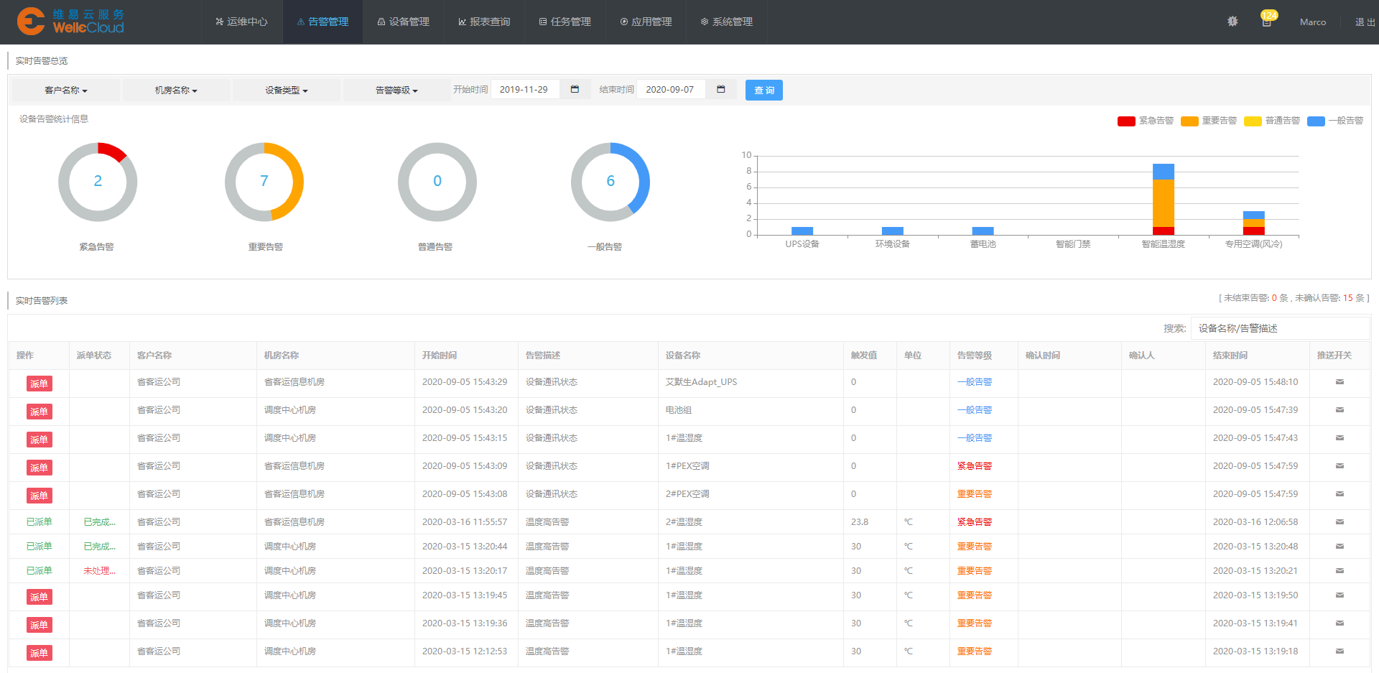Toggle 普通告警 yellow legend swatch
This screenshot has height=673, width=1379.
(1253, 121)
